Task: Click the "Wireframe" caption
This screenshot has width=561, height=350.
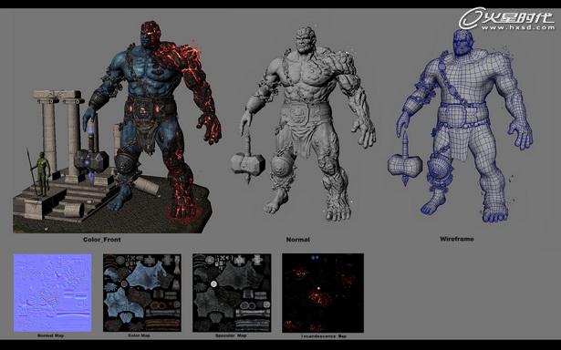Action: [x=457, y=239]
